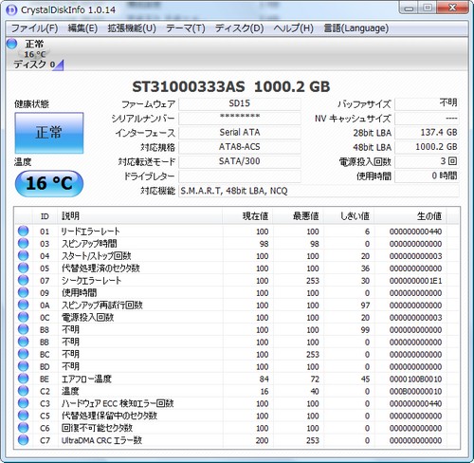The width and height of the screenshot is (474, 463).
Task: Click the 説明 column header
Action: [x=140, y=216]
